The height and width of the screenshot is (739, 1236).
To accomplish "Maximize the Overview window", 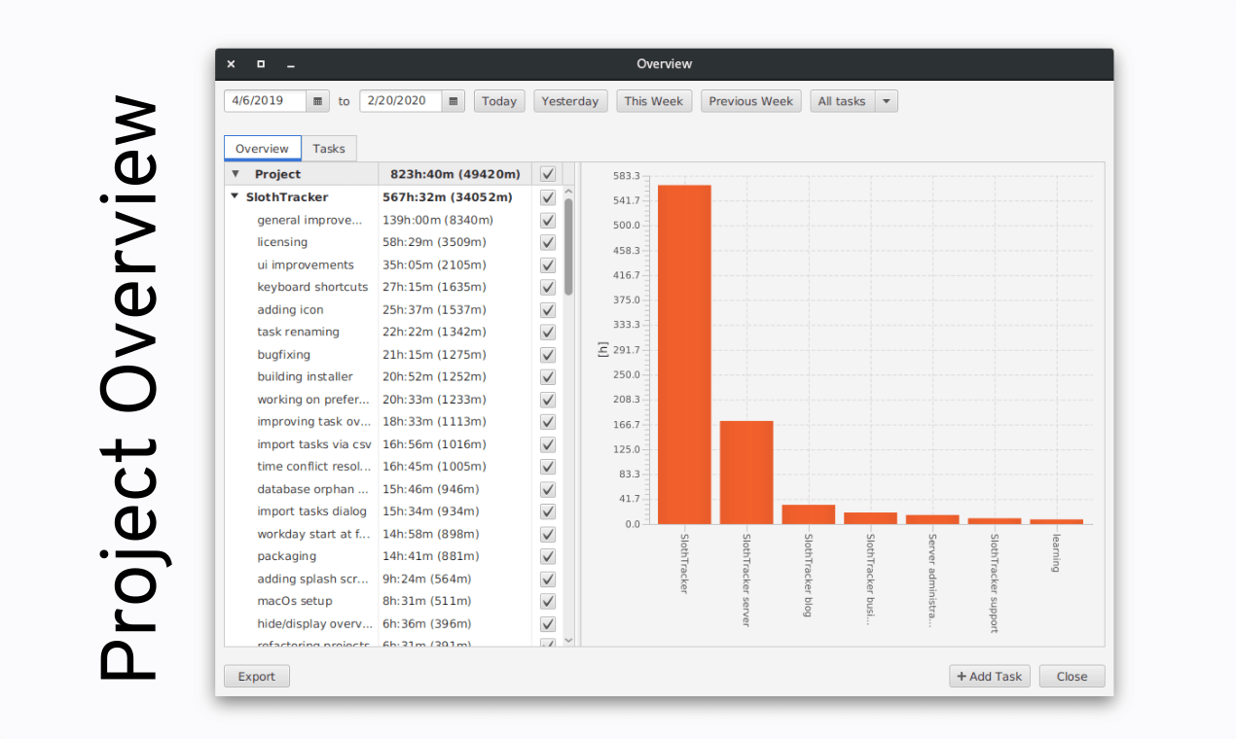I will coord(261,64).
